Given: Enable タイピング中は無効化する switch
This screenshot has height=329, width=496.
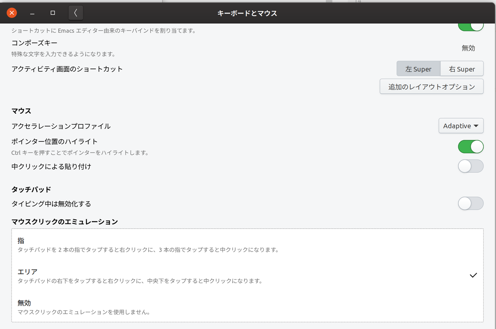Looking at the screenshot, I should pos(471,203).
